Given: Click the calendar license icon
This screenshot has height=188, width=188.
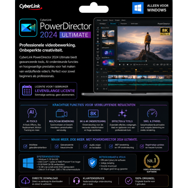Looking at the screenshot, I should [x=27, y=90].
